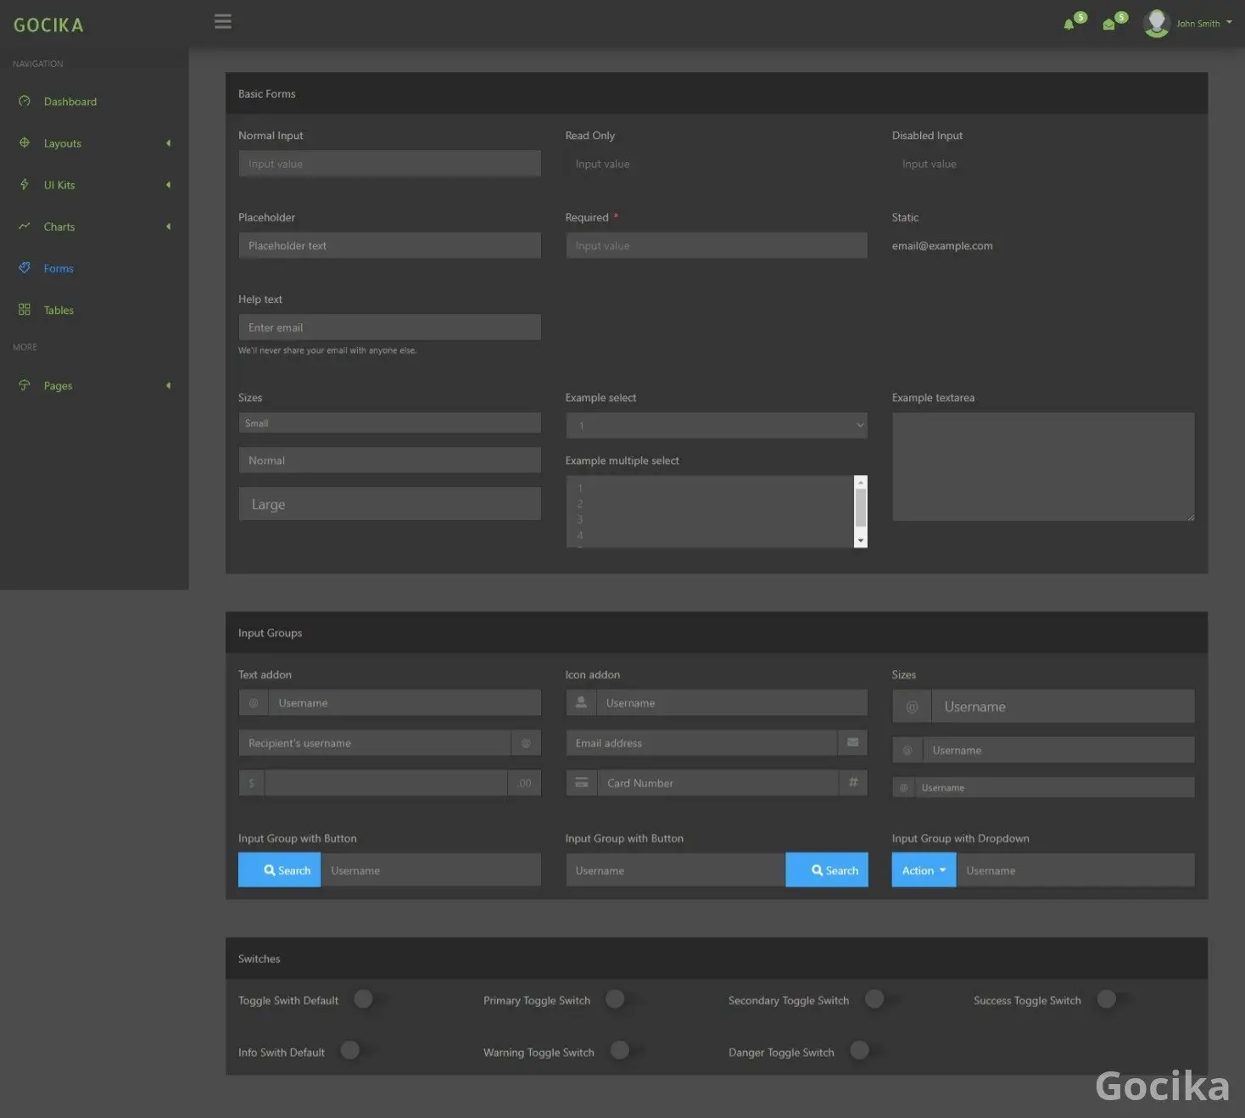Image resolution: width=1245 pixels, height=1118 pixels.
Task: Click the Search button after Username field
Action: click(x=826, y=870)
